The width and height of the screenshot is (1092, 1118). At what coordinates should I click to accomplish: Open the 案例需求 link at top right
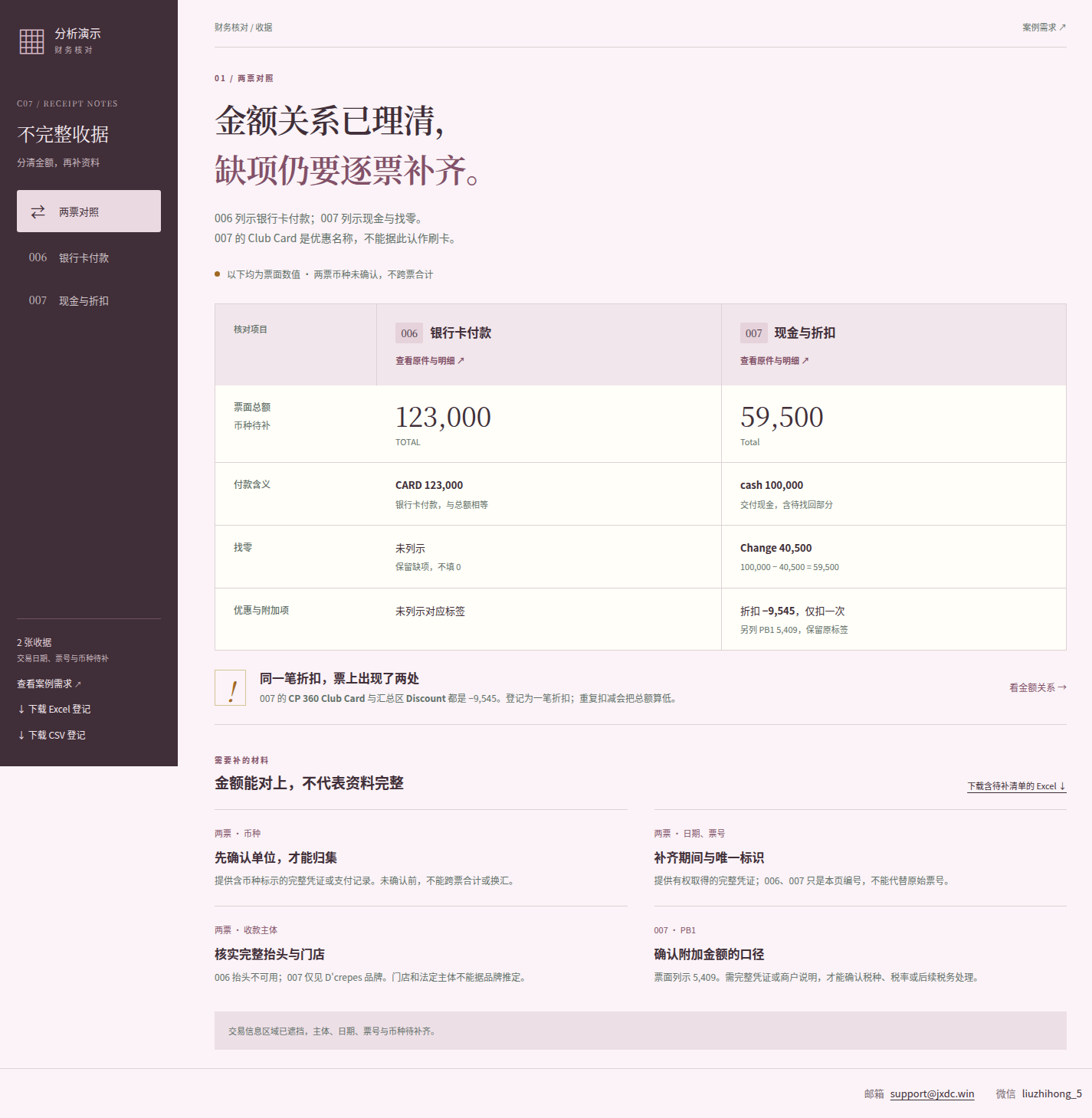[x=1044, y=28]
